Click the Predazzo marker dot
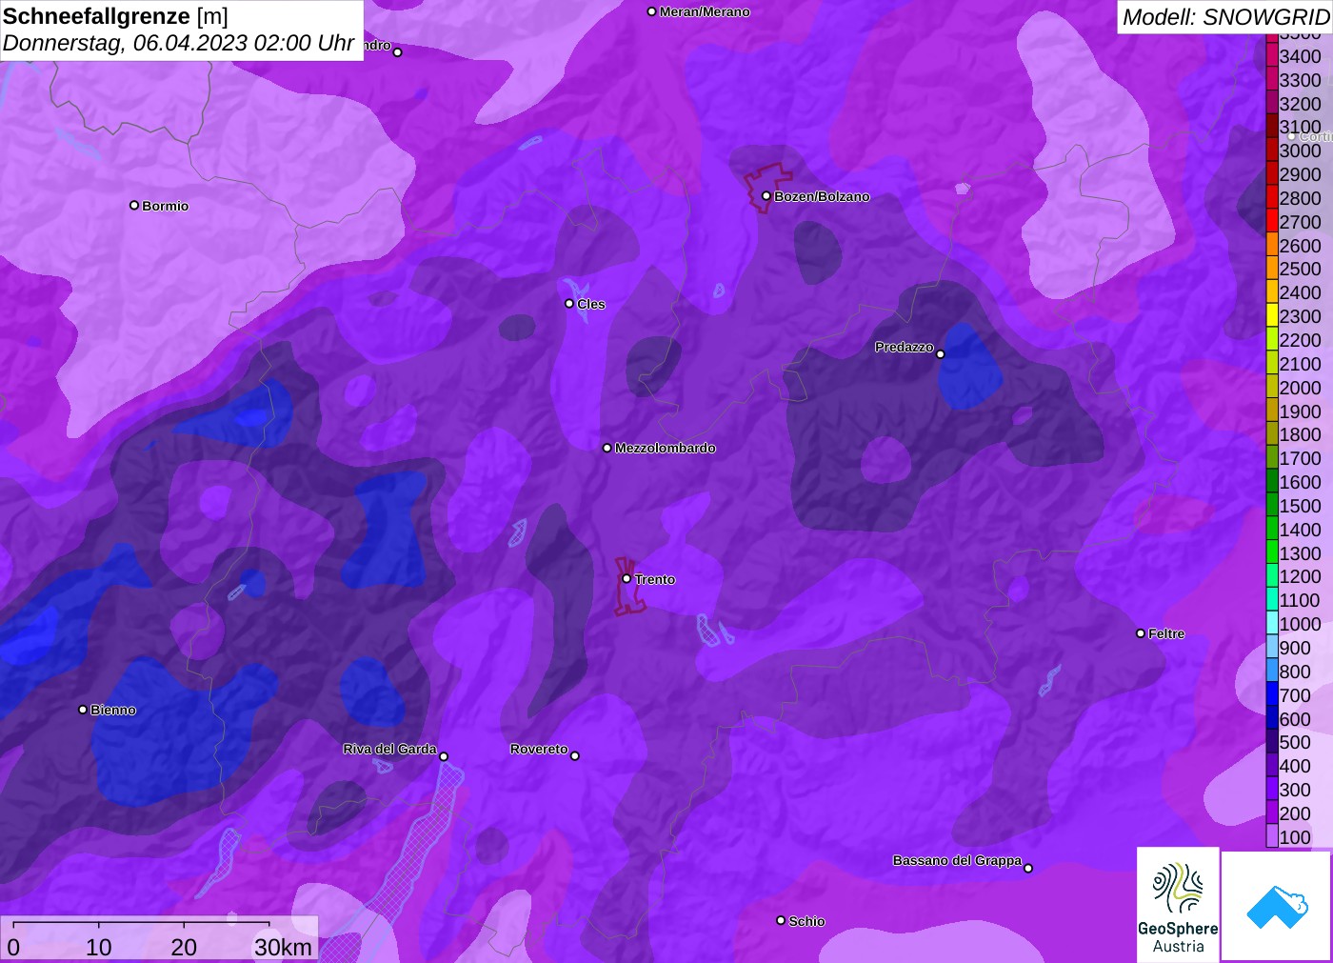This screenshot has height=963, width=1333. pyautogui.click(x=941, y=354)
